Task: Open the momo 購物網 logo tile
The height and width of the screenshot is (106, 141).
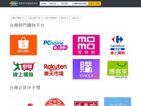Action: 86,45
